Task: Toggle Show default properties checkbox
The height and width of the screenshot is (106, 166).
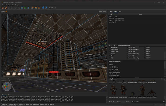Action: pos(117,46)
